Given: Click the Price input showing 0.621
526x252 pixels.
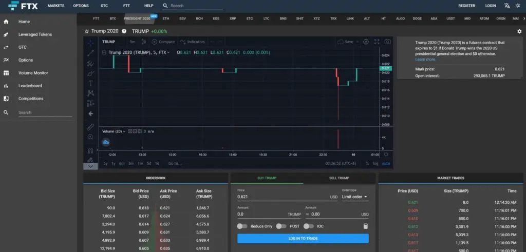Looking at the screenshot, I should [288, 197].
